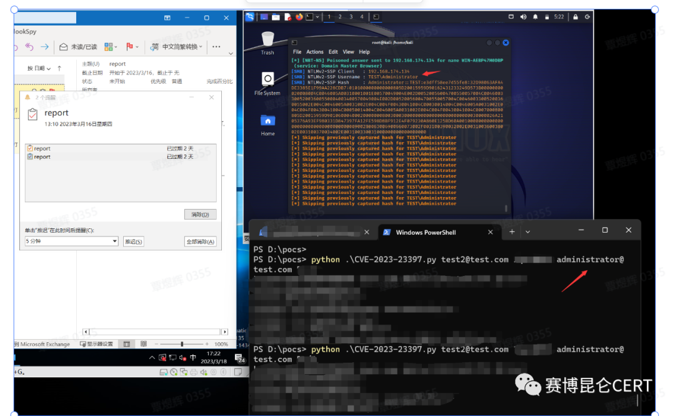Open the file manager in Kali panel
Screen dimensions: 675x416
(x=276, y=17)
